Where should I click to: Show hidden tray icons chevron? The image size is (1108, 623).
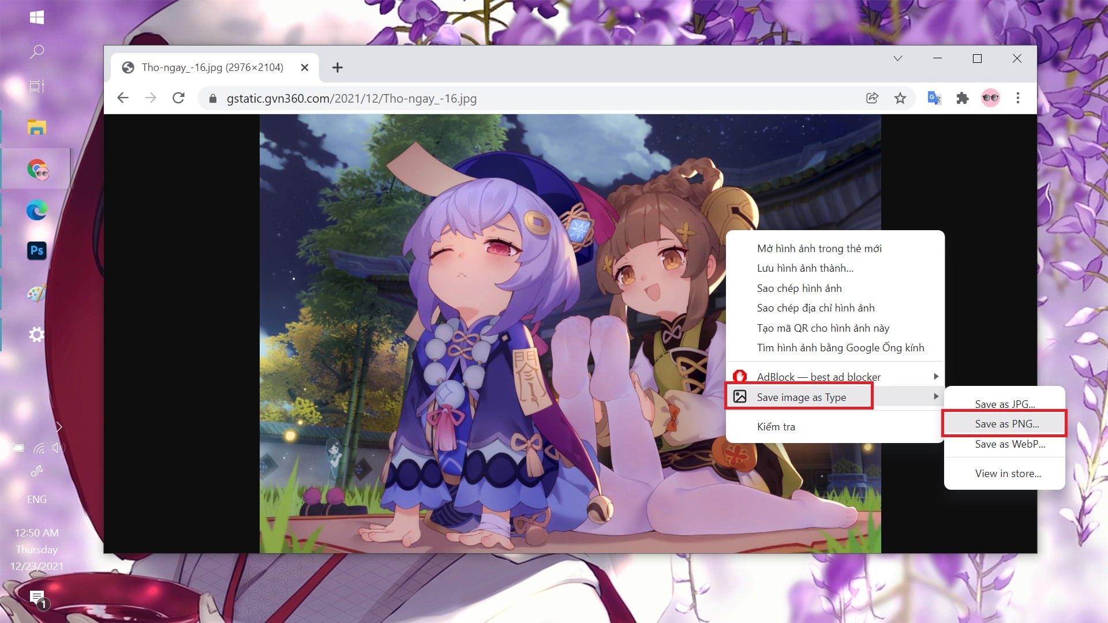(x=59, y=427)
